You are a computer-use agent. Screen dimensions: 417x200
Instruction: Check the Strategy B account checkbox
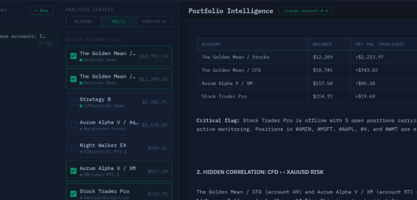pyautogui.click(x=73, y=102)
